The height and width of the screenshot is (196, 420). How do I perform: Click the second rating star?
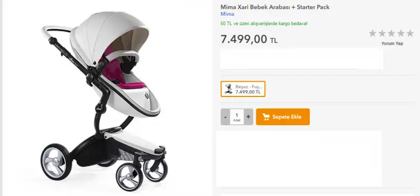pyautogui.click(x=382, y=34)
